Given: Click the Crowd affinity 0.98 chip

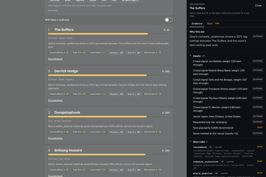Looking at the screenshot, I should click(59, 53).
